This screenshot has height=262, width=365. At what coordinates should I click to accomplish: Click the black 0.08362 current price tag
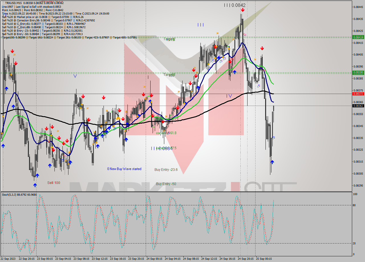[x=358, y=106]
